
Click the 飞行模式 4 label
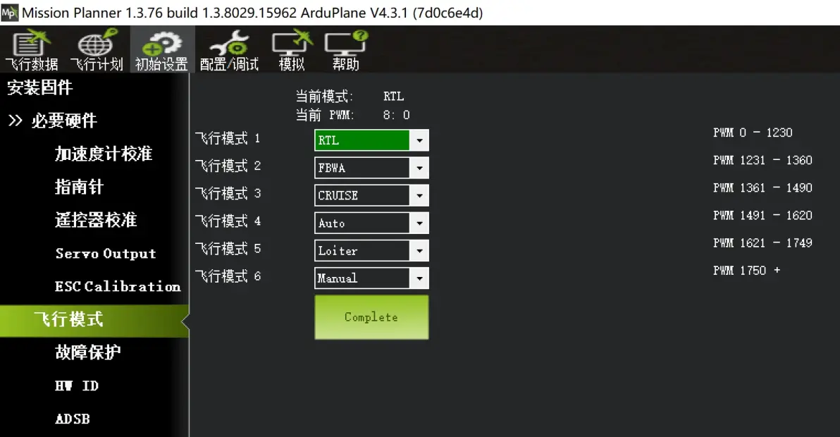[x=228, y=221]
